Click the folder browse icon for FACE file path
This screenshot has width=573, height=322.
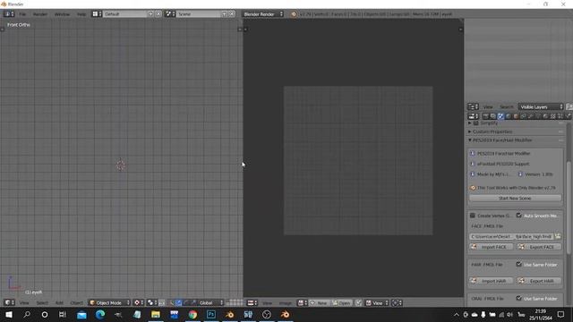coord(558,236)
